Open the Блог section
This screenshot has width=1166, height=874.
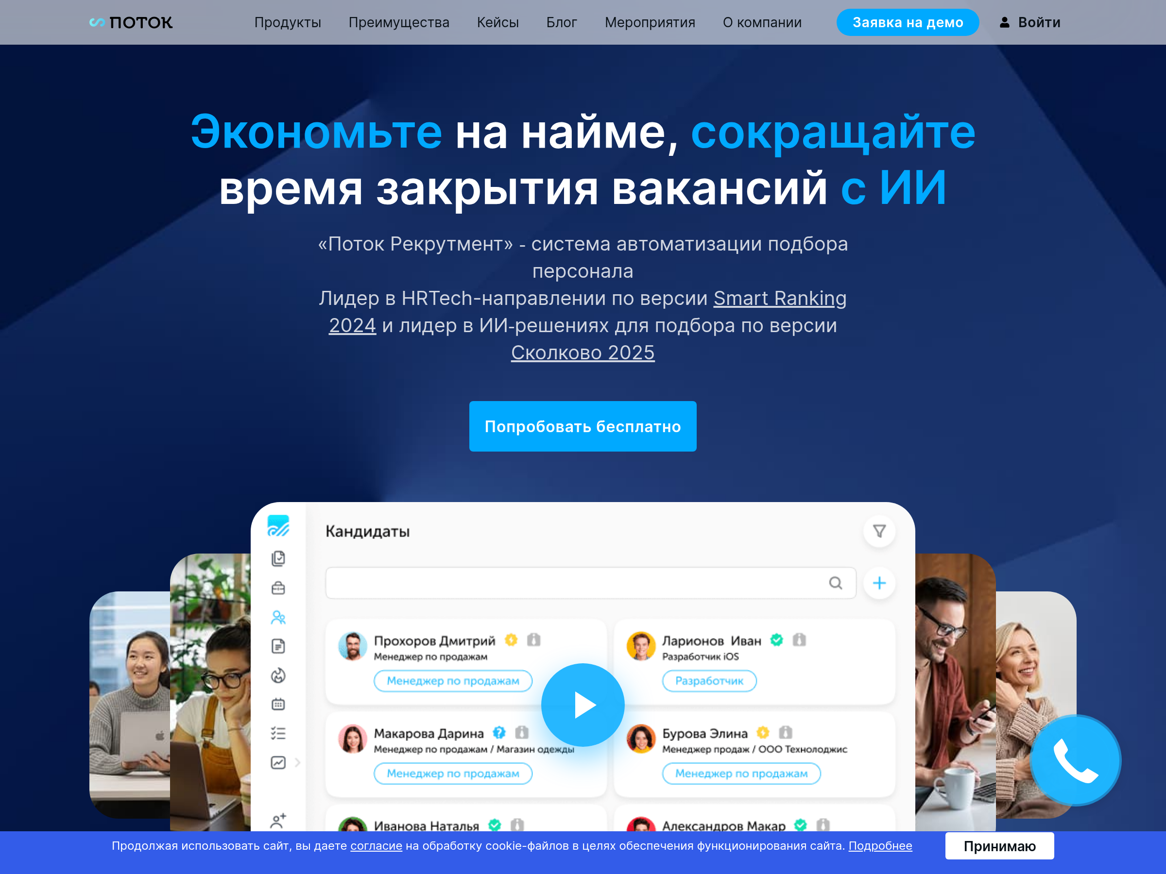(x=562, y=23)
